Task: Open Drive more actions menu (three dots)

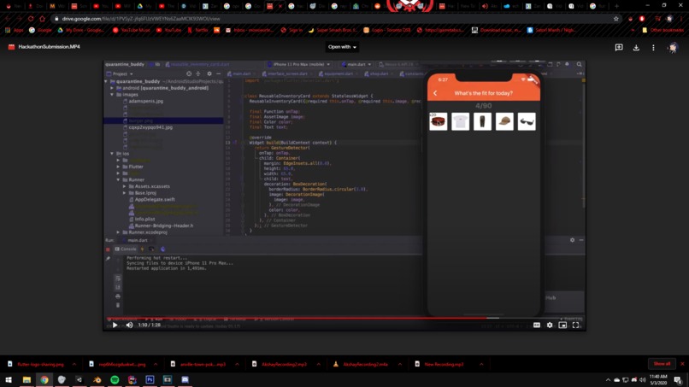Action: 653,47
